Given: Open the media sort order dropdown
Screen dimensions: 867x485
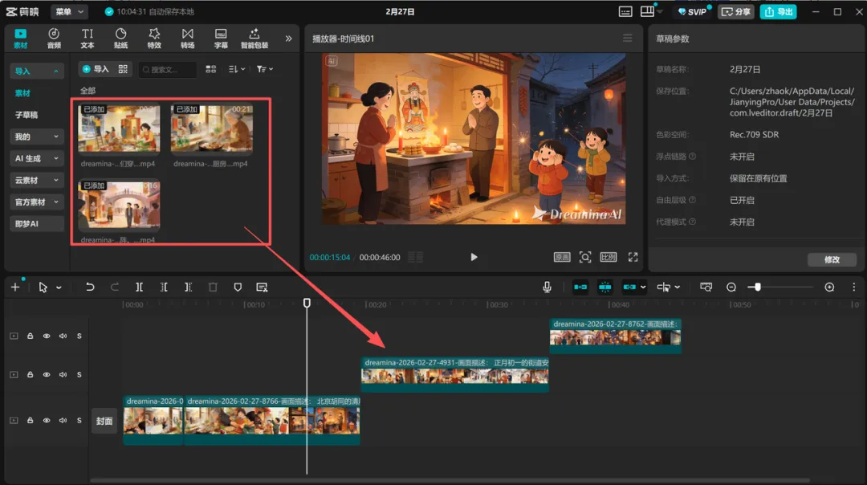Looking at the screenshot, I should pos(237,69).
